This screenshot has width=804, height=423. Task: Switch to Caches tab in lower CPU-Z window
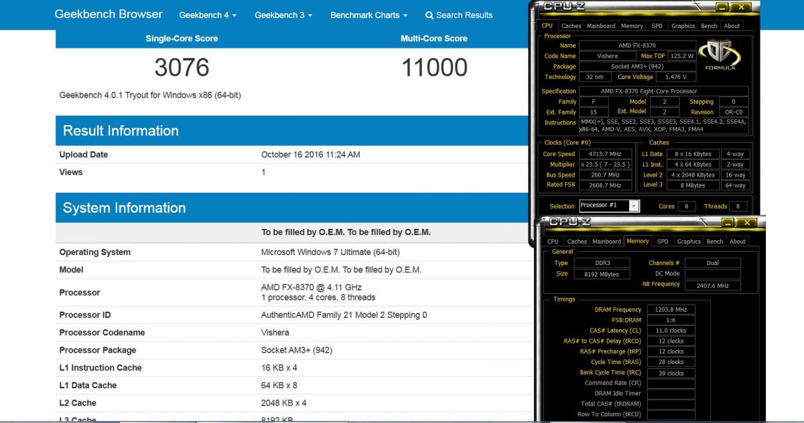(577, 242)
